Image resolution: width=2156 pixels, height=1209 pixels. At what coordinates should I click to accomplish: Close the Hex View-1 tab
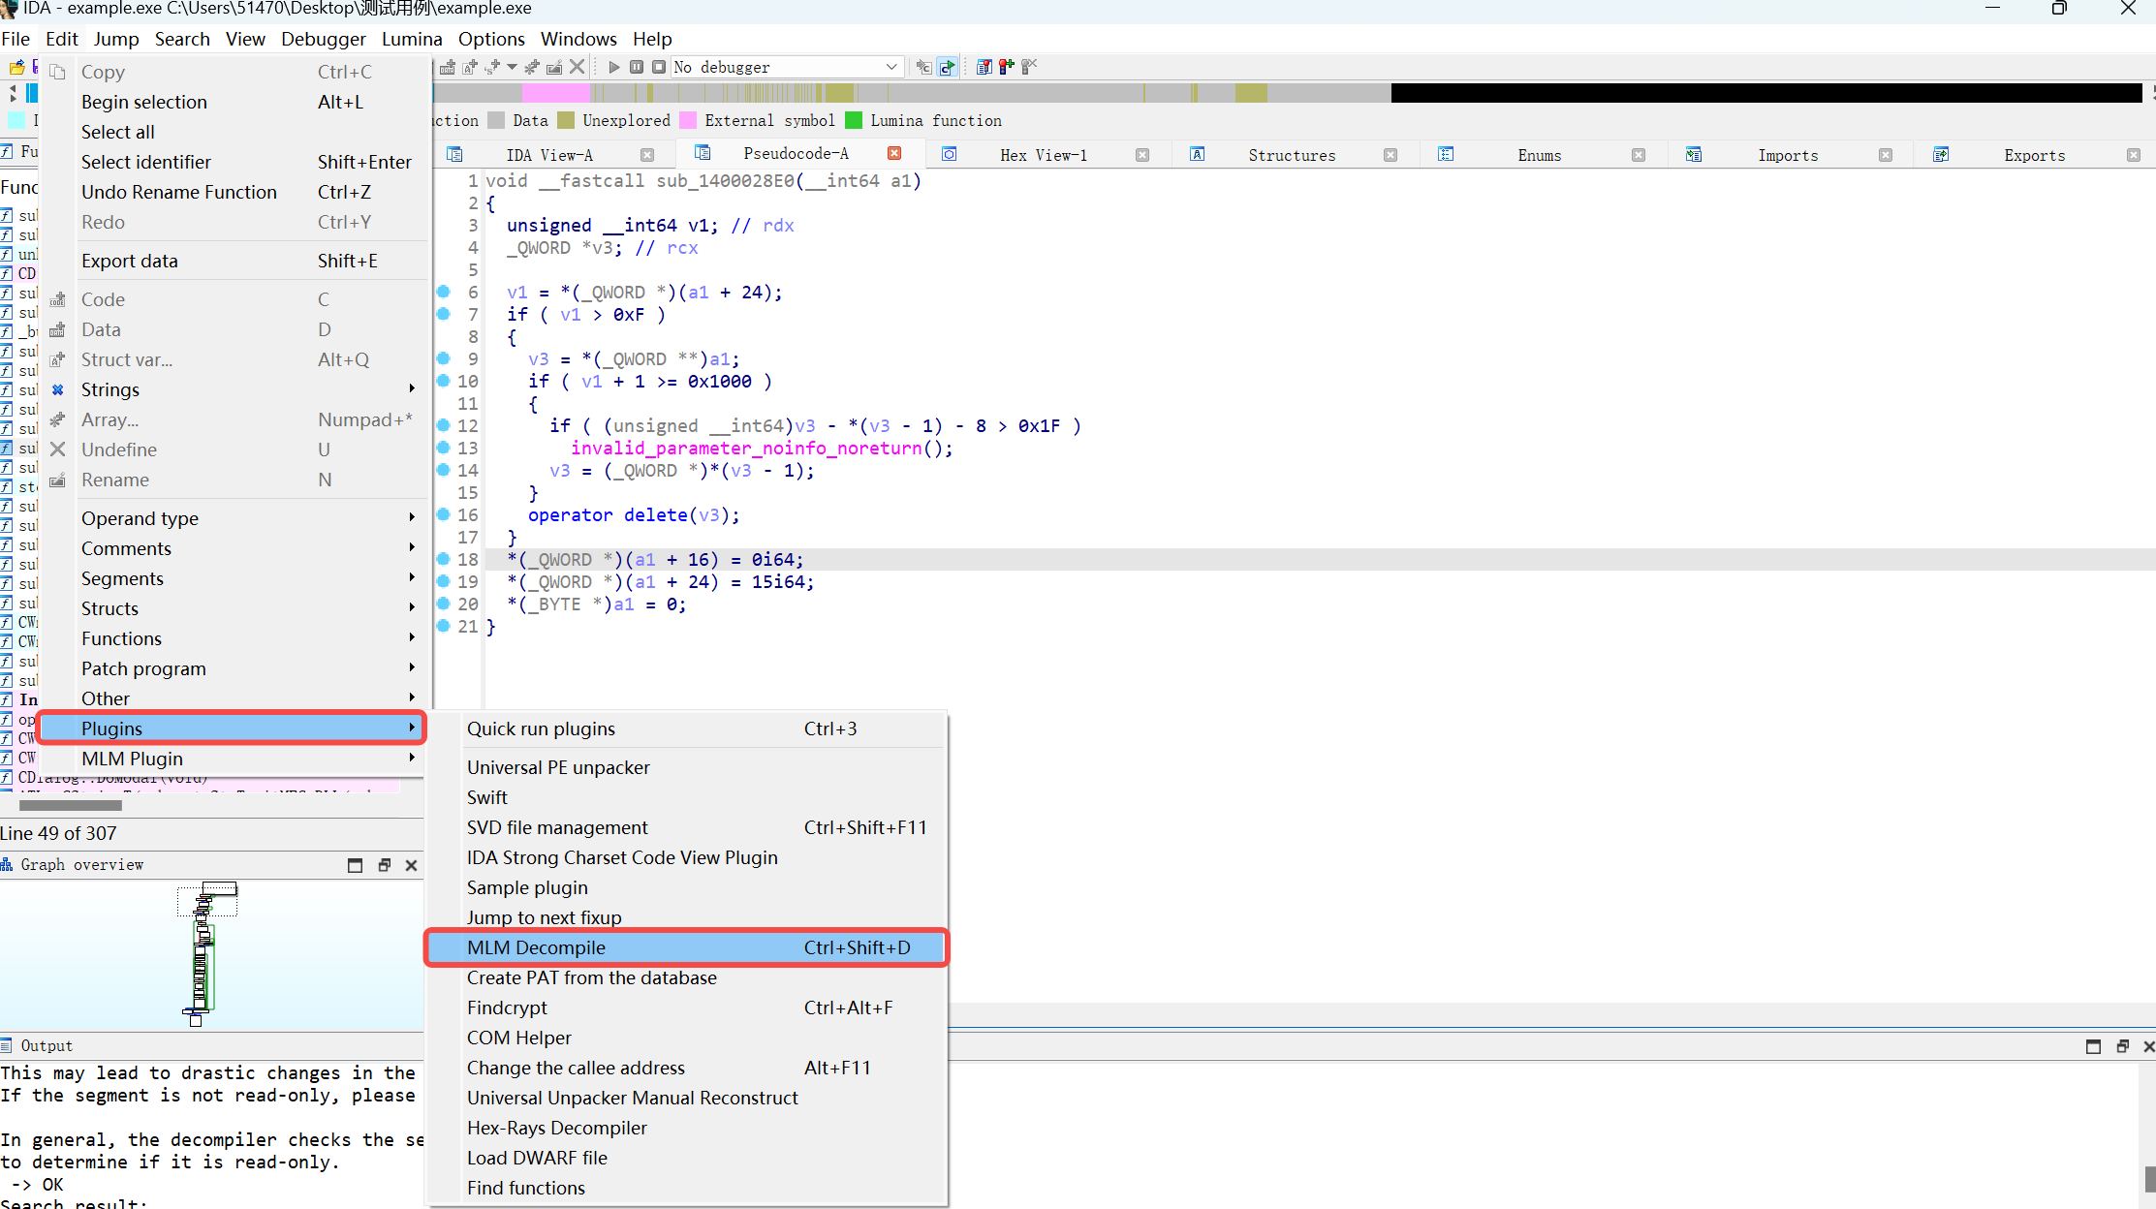[1142, 155]
